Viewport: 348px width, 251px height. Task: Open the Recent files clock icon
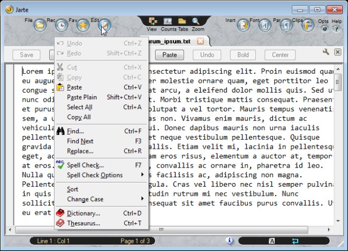point(62,25)
